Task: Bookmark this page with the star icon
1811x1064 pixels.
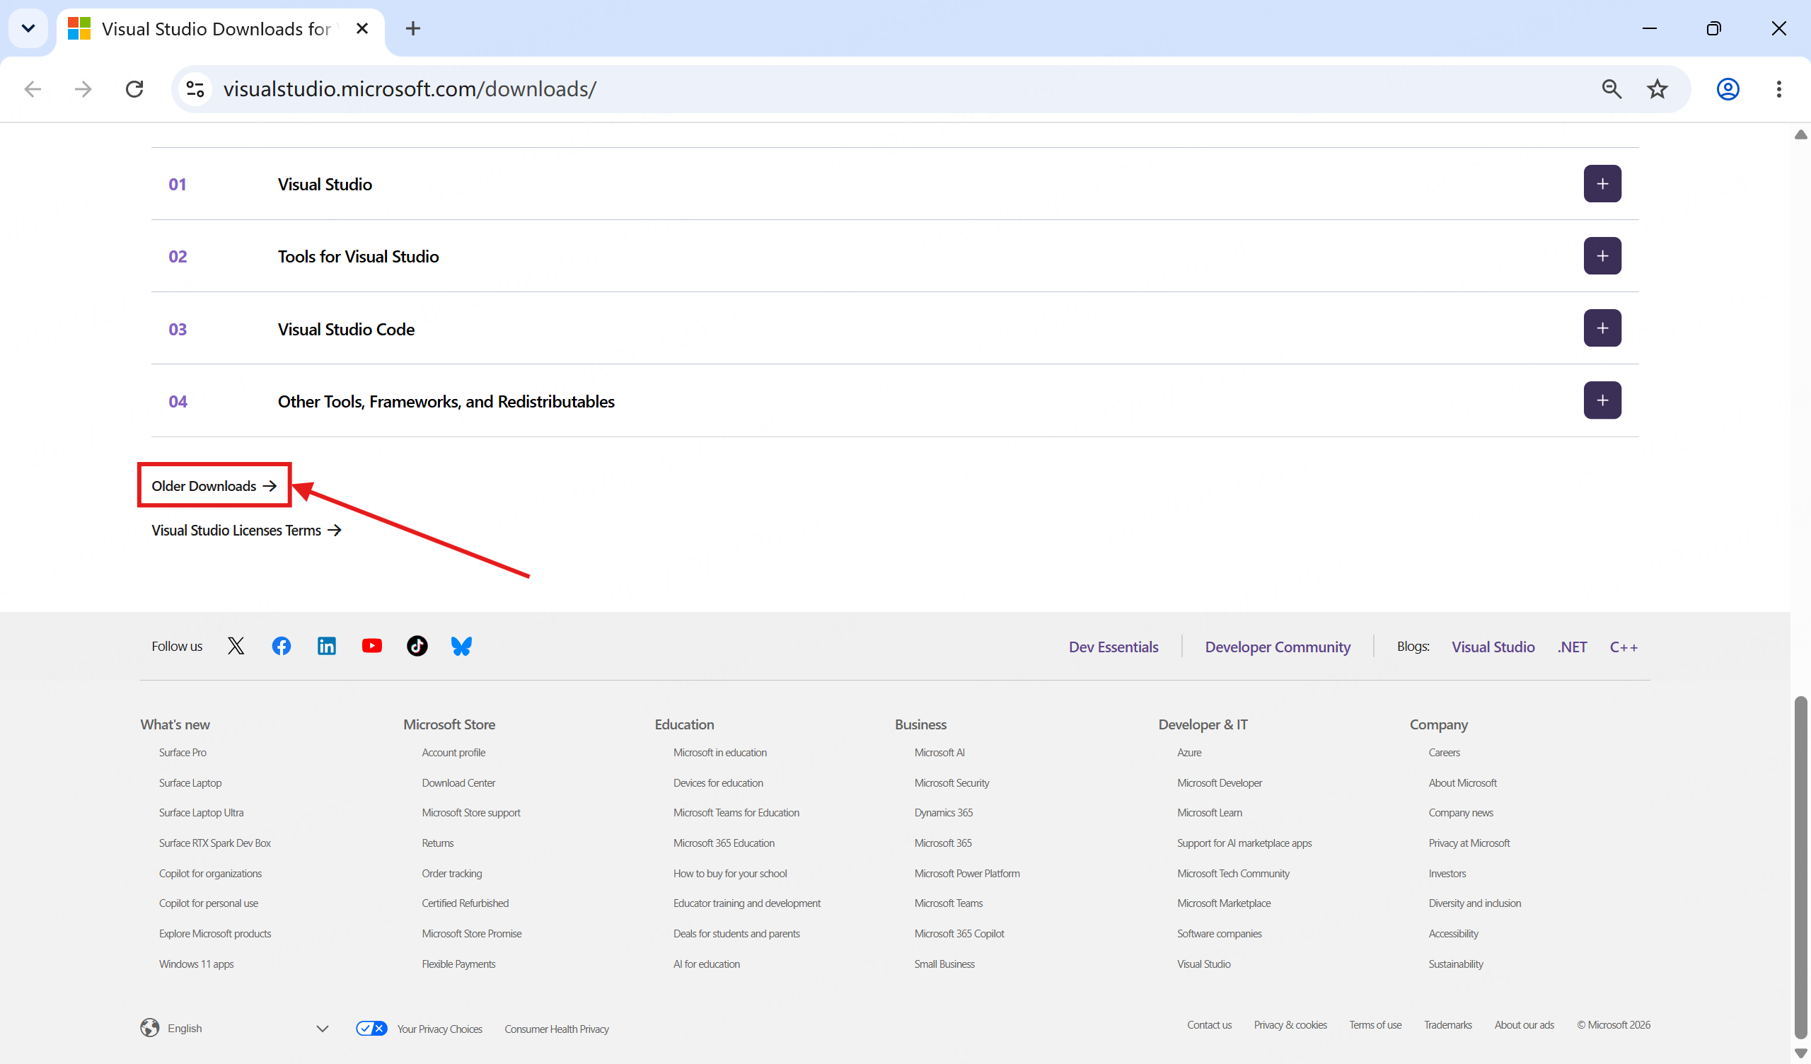Action: [1657, 88]
